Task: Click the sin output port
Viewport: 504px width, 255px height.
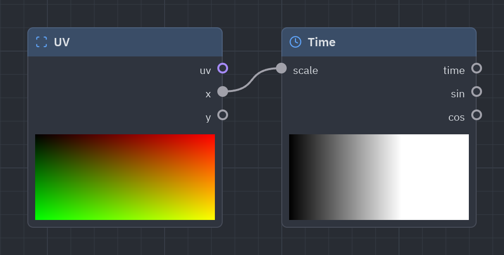Action: (x=477, y=91)
